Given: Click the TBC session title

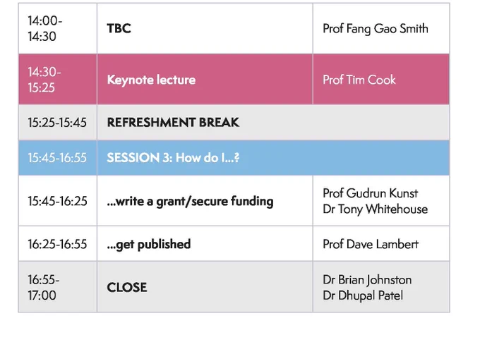Looking at the screenshot, I should (x=119, y=28).
